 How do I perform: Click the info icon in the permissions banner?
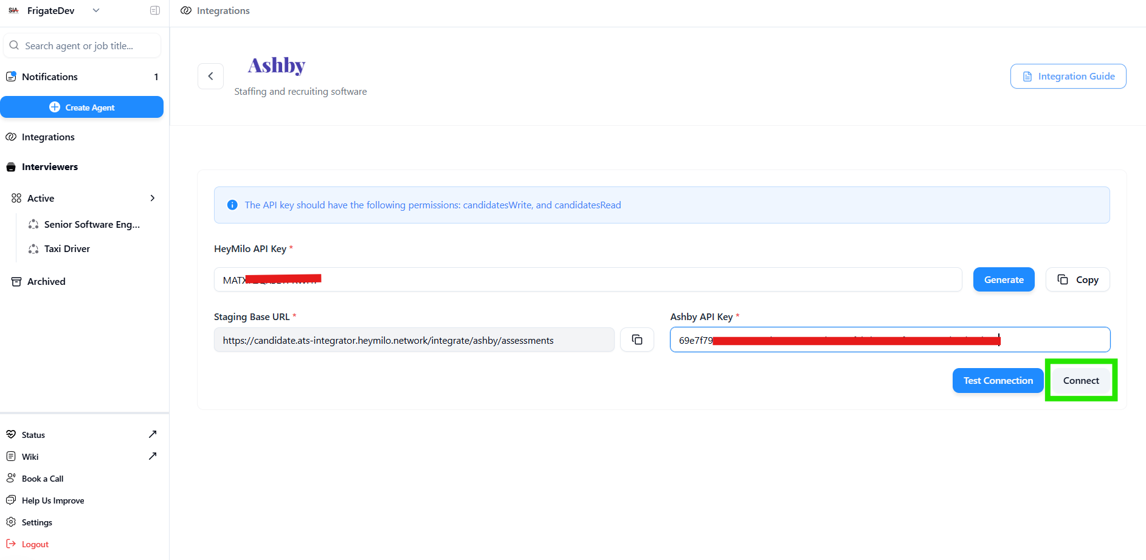point(232,205)
